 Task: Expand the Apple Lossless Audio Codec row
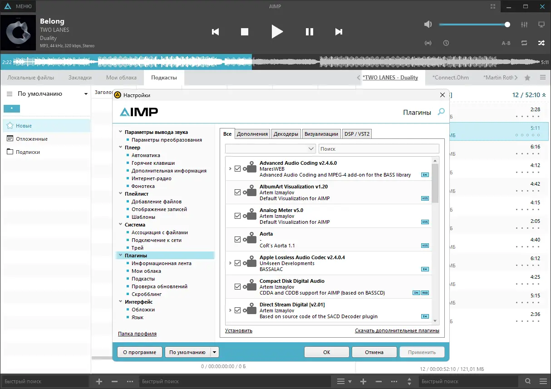tap(230, 263)
